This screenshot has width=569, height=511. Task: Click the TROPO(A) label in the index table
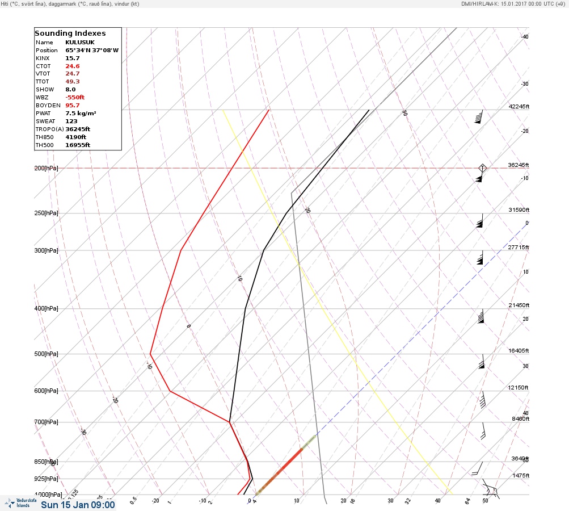click(x=50, y=129)
